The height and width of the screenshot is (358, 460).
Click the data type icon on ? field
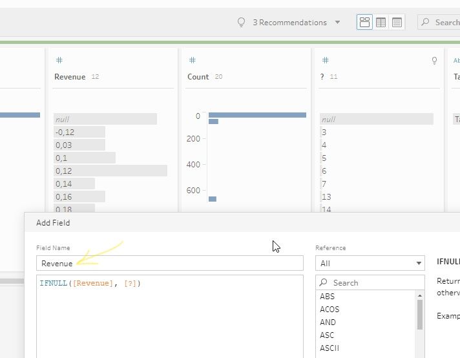[325, 60]
